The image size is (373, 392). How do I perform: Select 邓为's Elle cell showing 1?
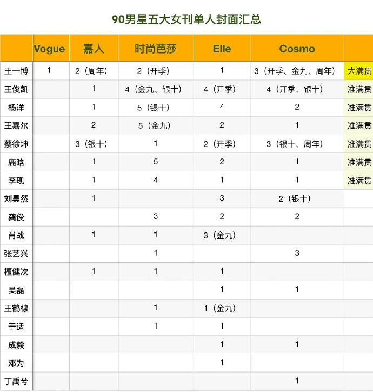point(222,362)
